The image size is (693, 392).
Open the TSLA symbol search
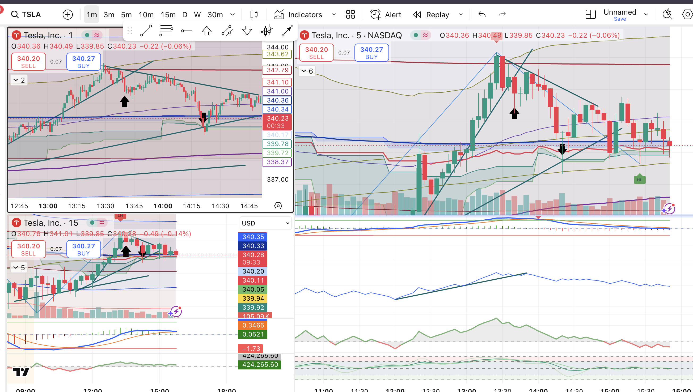click(26, 14)
